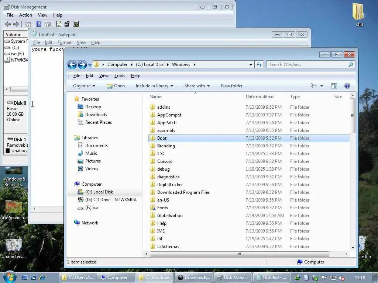Select the Characters desktop icon
This screenshot has width=378, height=283.
pos(14,248)
